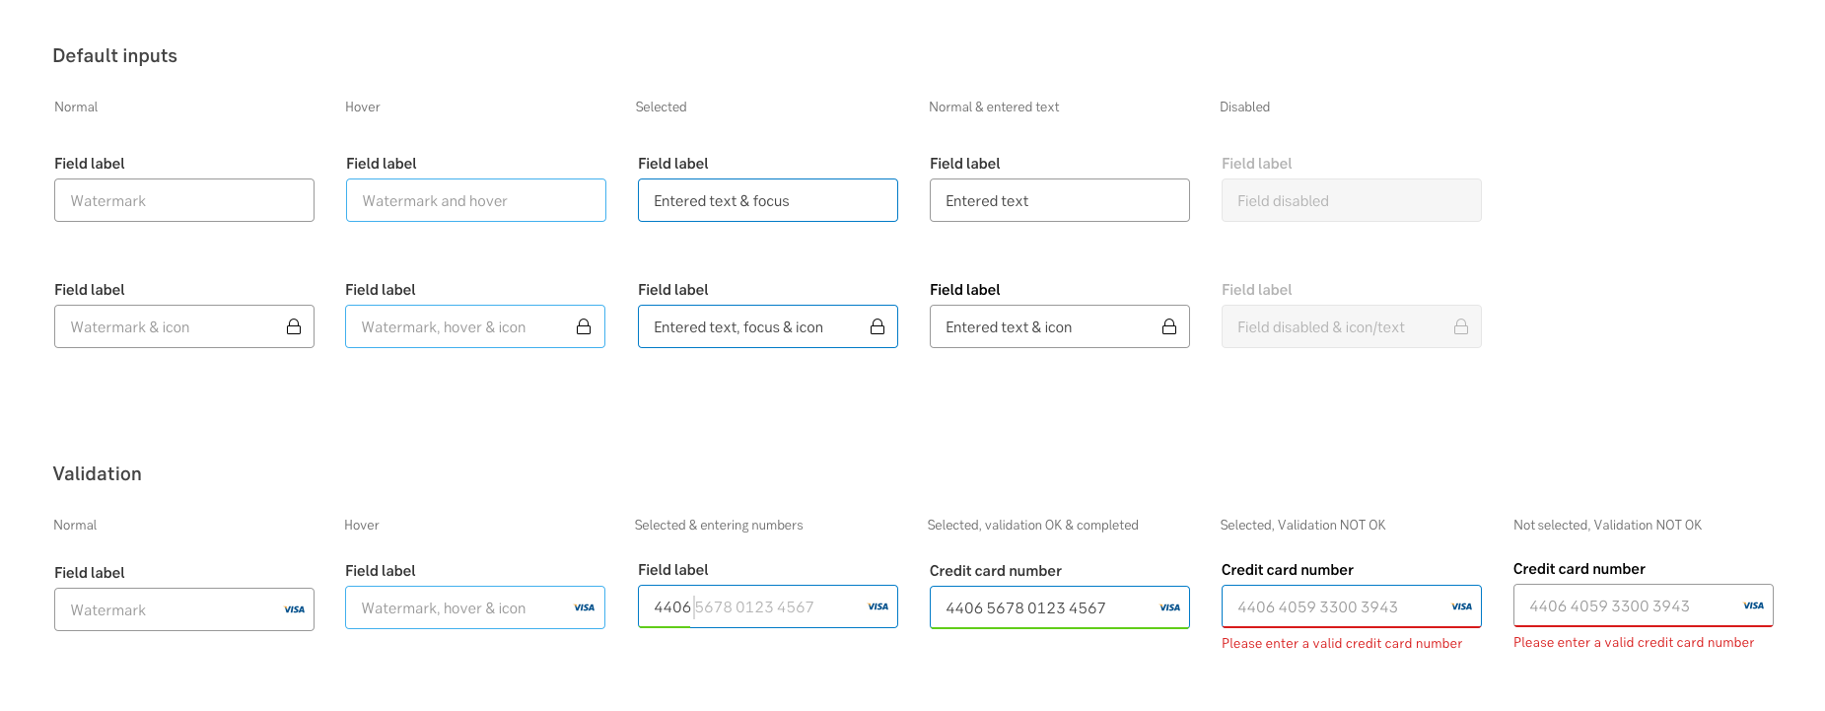Viewport: 1825px width, 711px height.
Task: Click the 'Selected, Validation NOT OK' label
Action: (x=1302, y=525)
